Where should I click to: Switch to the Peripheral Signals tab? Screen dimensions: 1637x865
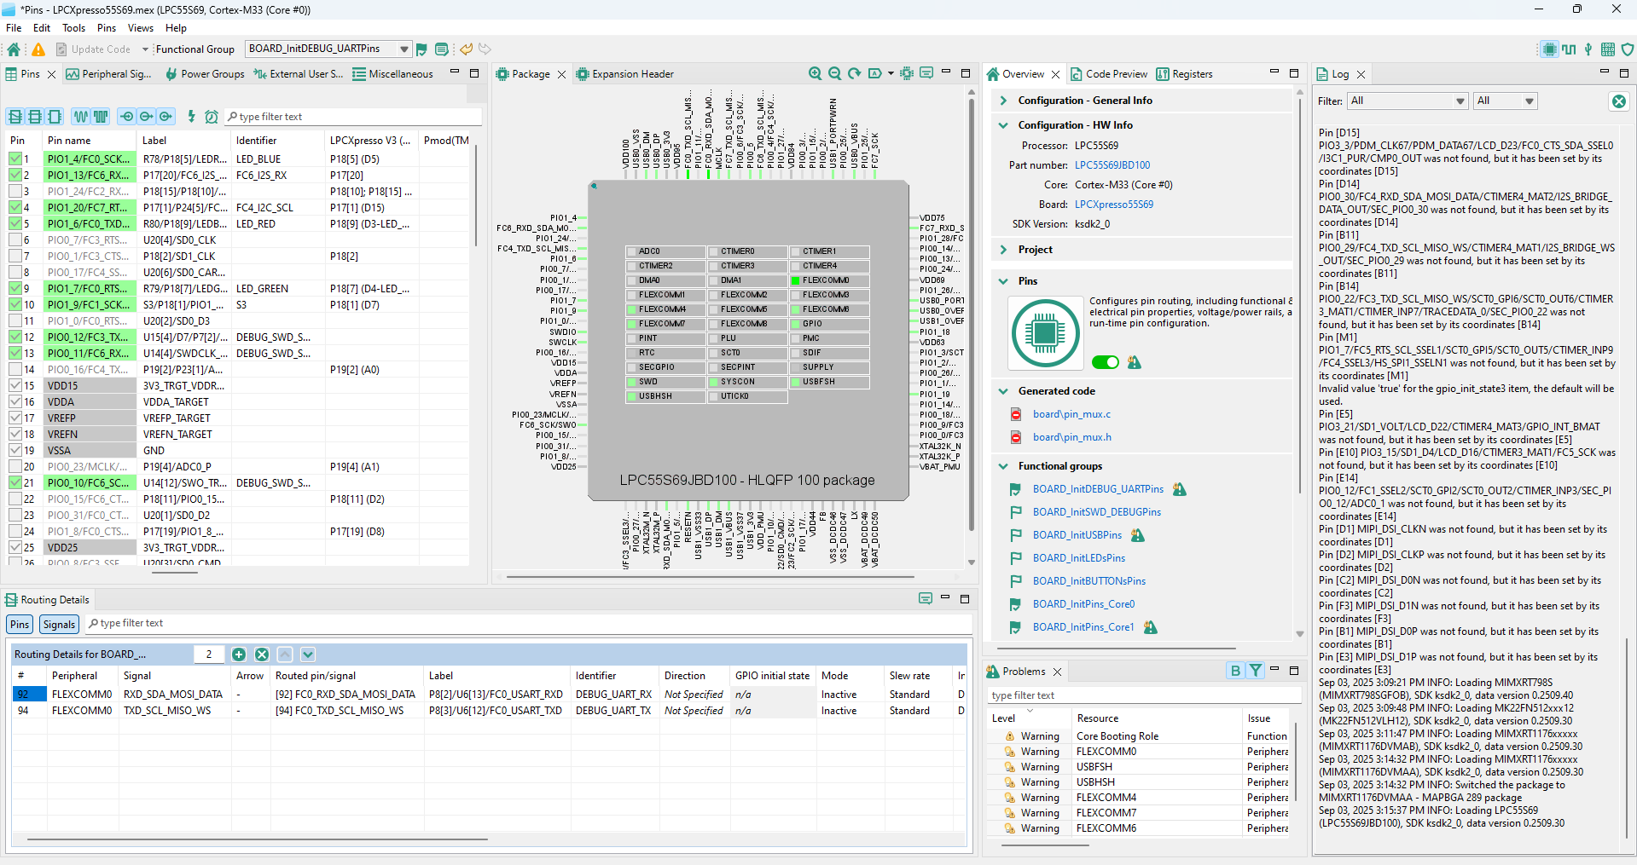(109, 74)
